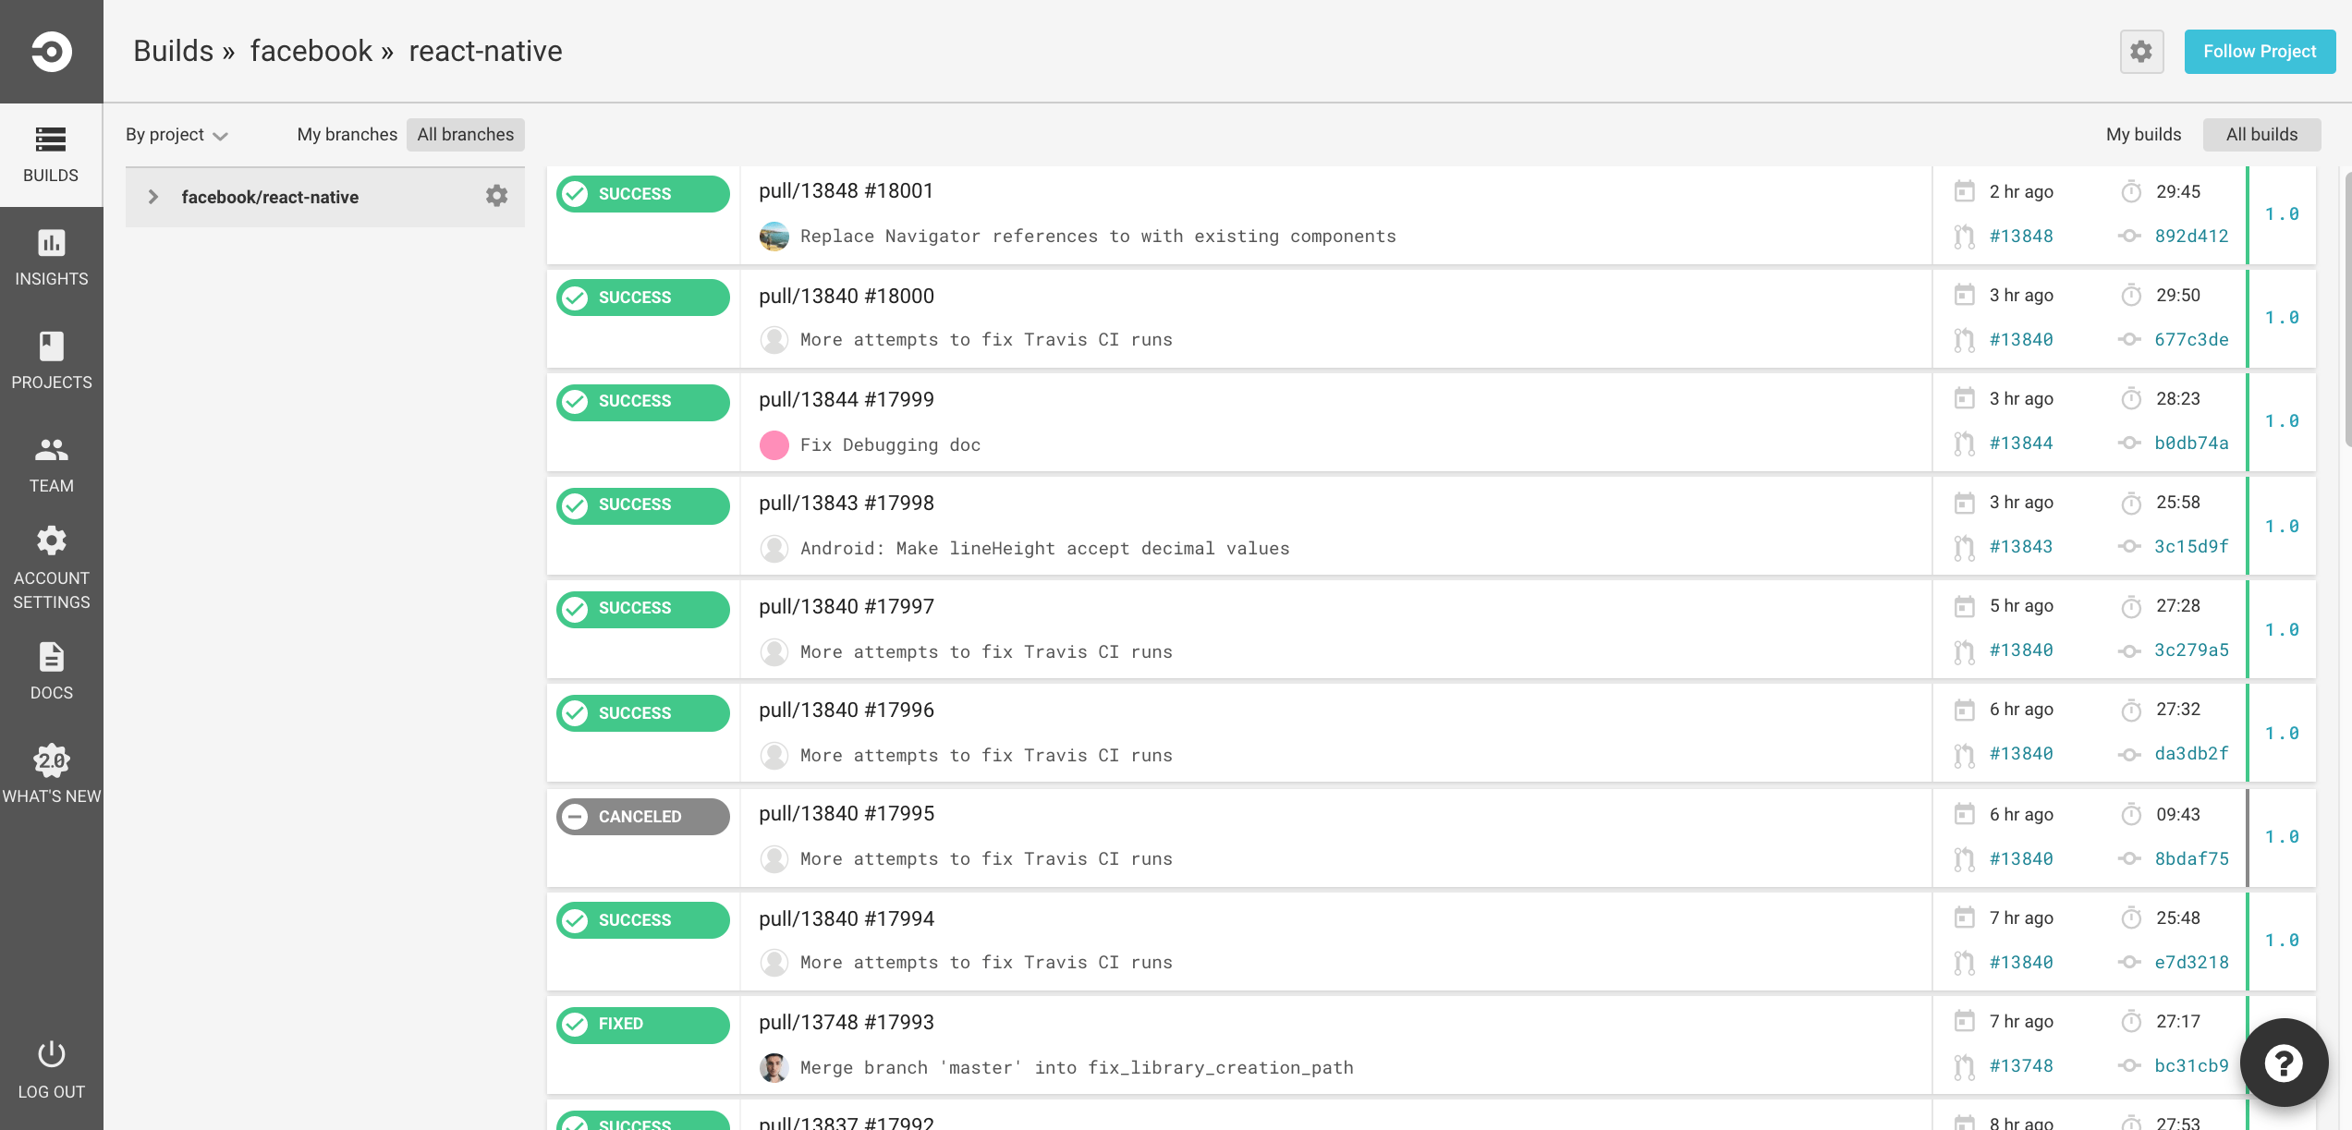Open Docs from sidebar

(51, 672)
